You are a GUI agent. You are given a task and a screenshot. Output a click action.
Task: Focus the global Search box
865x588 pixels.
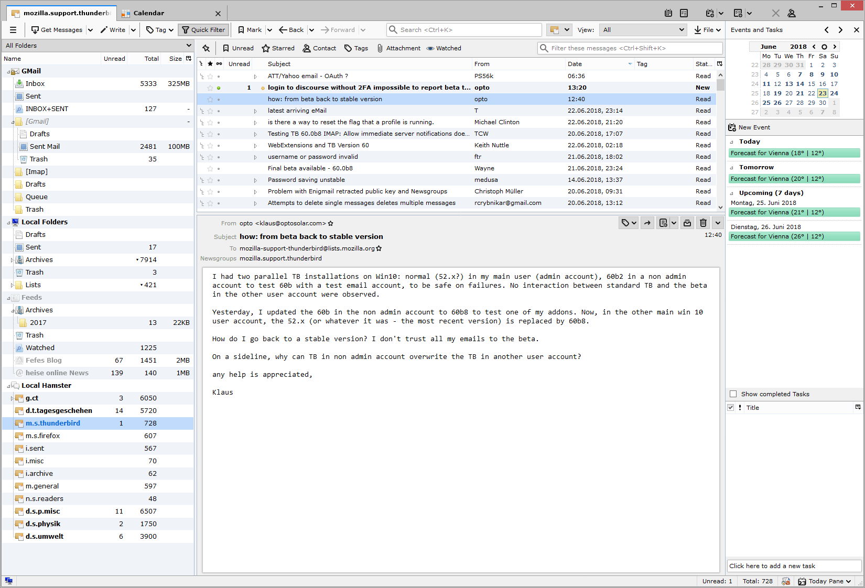tap(464, 30)
